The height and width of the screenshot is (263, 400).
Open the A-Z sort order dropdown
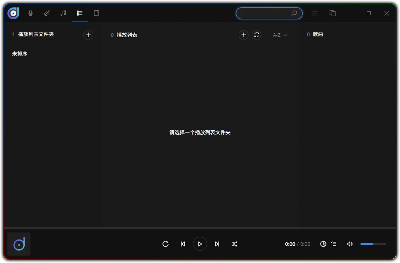point(279,35)
